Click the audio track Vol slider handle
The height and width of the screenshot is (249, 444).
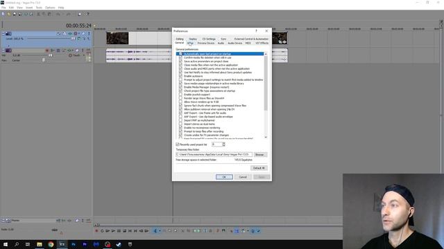coord(51,55)
